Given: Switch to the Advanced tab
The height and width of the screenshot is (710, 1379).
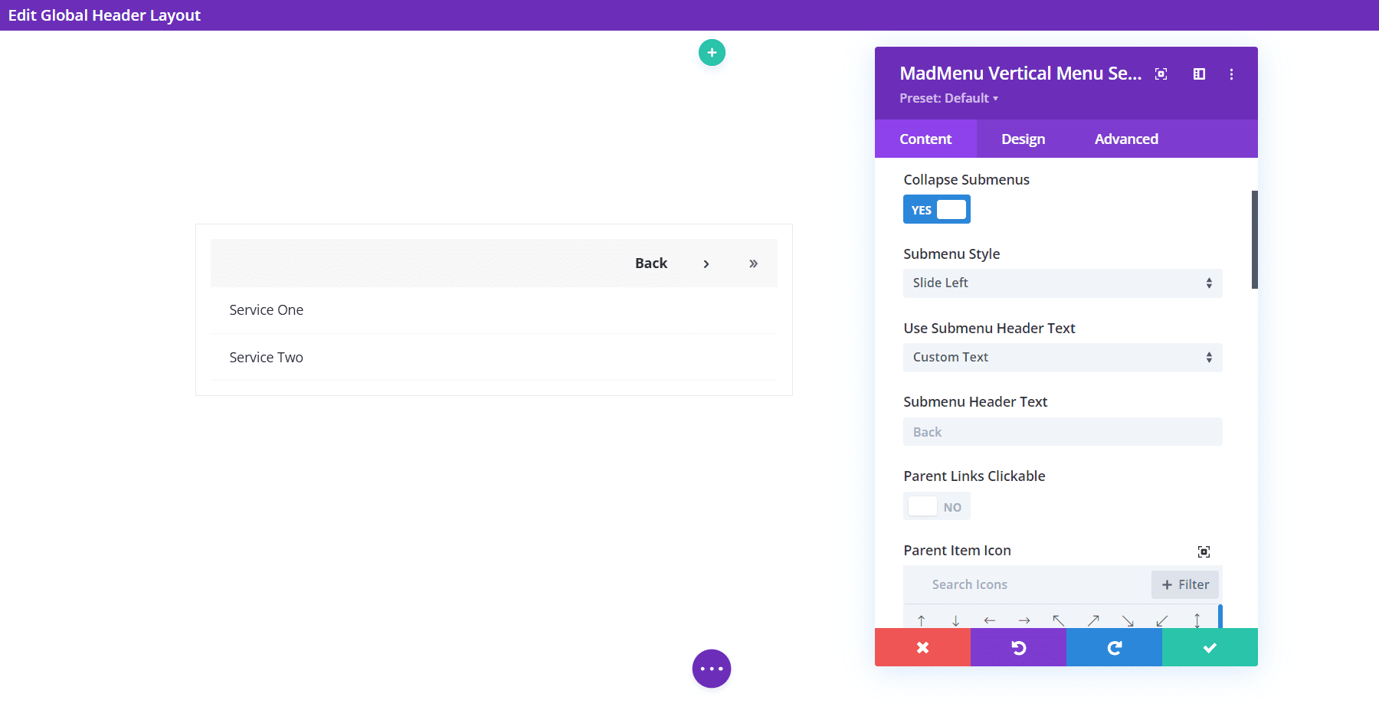Looking at the screenshot, I should point(1126,139).
